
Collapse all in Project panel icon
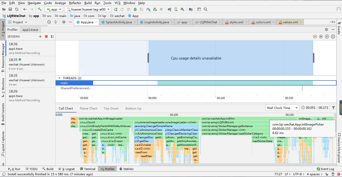click(56, 22)
